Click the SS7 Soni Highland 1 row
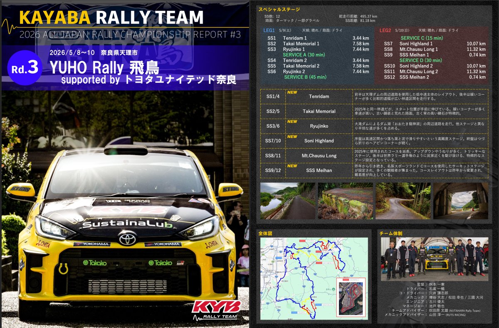 tap(435, 44)
